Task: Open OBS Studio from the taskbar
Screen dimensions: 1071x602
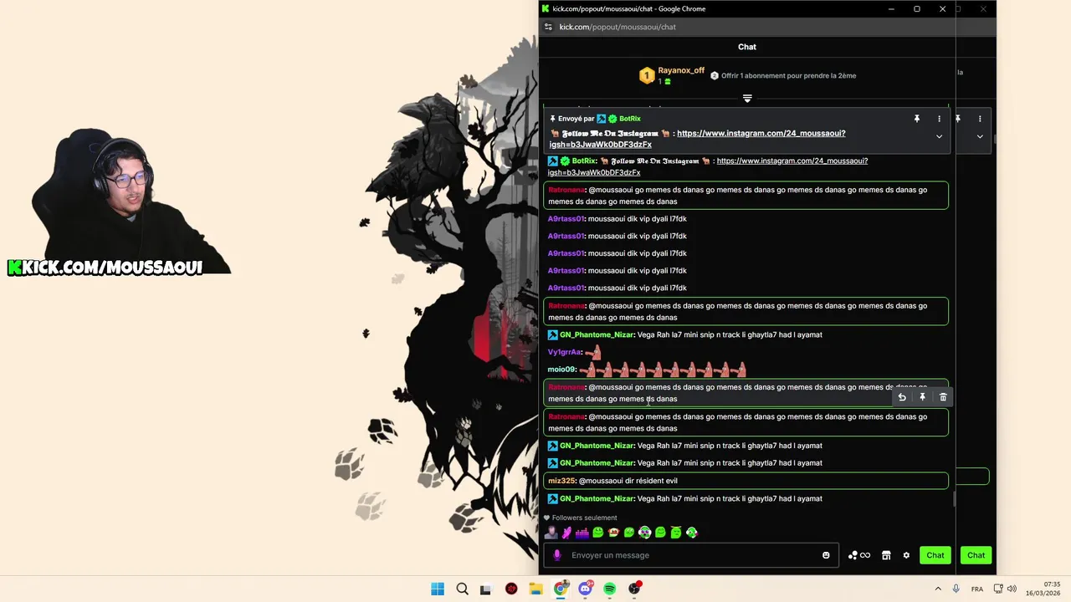Action: click(x=635, y=589)
